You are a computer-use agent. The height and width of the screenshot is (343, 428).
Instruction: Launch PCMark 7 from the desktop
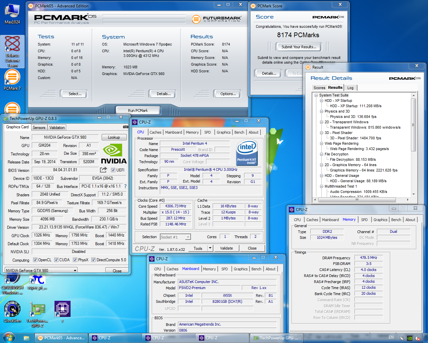pyautogui.click(x=12, y=80)
